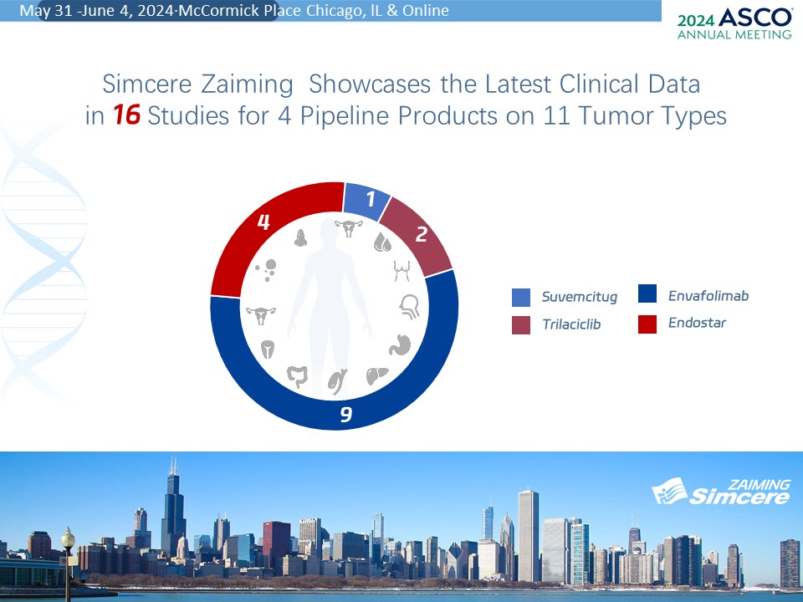Click the human body silhouette
Viewport: 803px width, 602px height.
pyautogui.click(x=330, y=307)
